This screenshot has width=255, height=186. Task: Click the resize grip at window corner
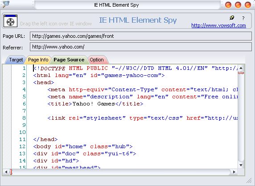(x=249, y=181)
